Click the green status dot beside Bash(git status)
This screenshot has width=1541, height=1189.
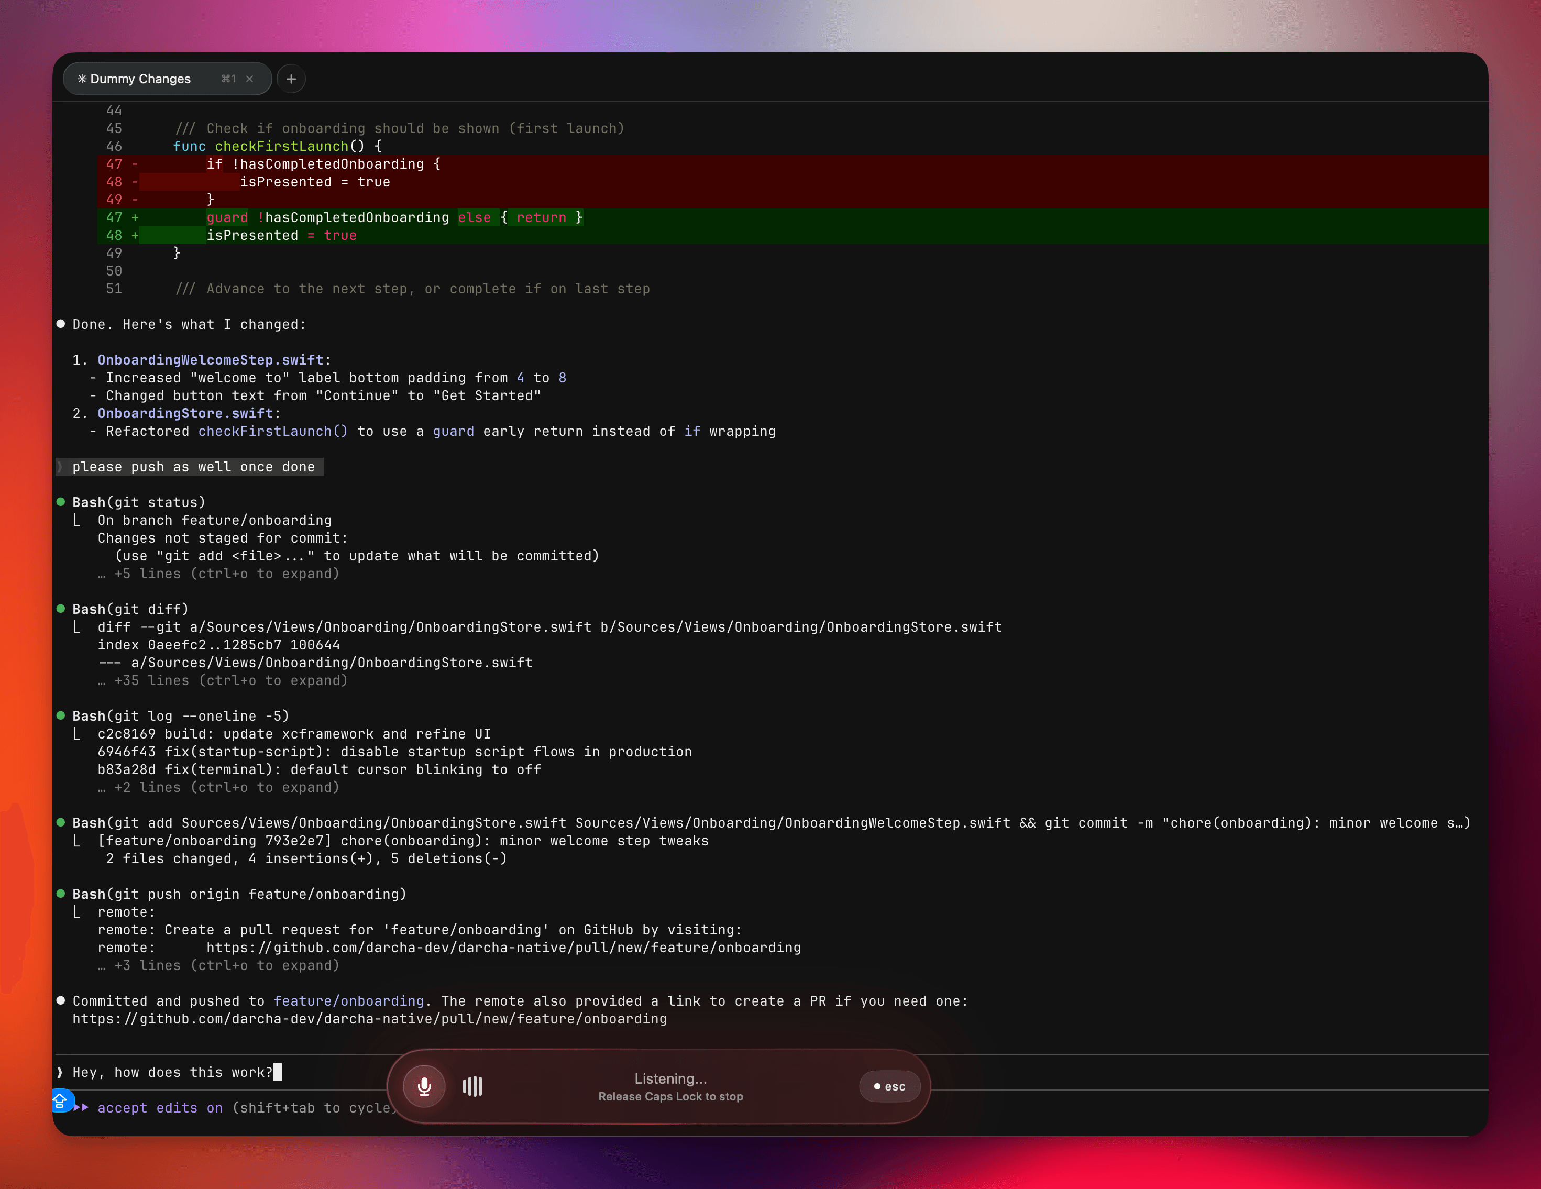click(x=61, y=501)
